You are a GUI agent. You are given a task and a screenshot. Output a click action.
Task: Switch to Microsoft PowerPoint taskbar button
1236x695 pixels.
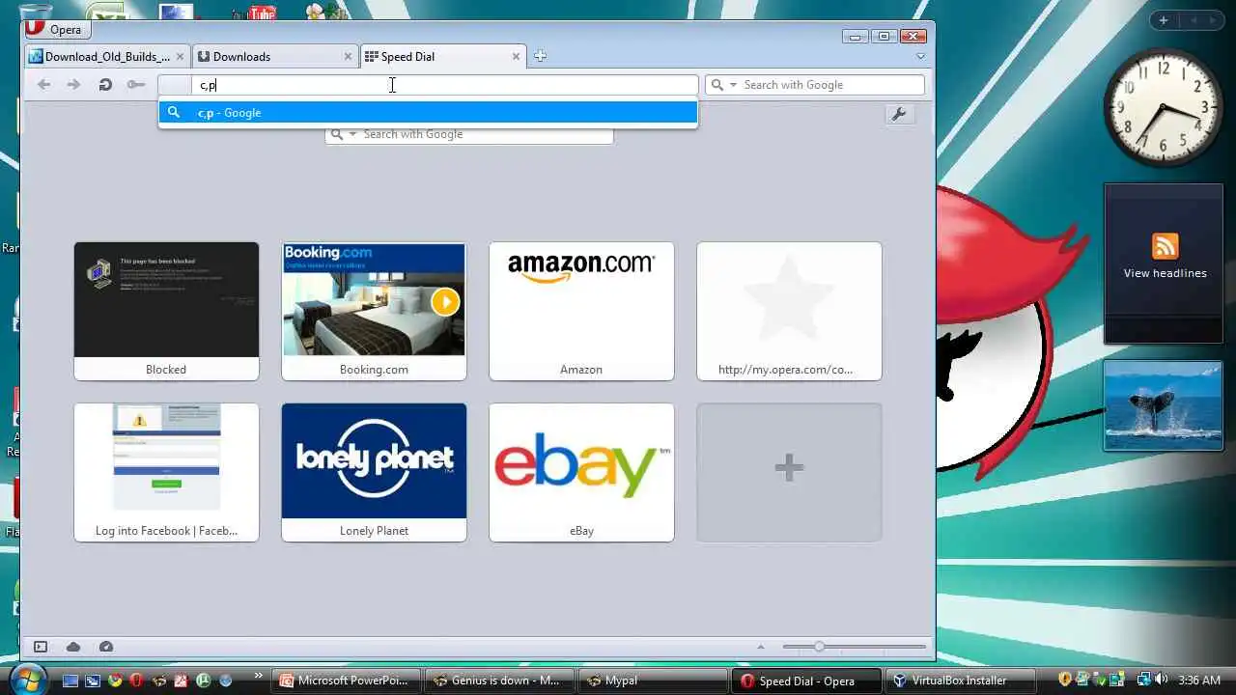(349, 681)
